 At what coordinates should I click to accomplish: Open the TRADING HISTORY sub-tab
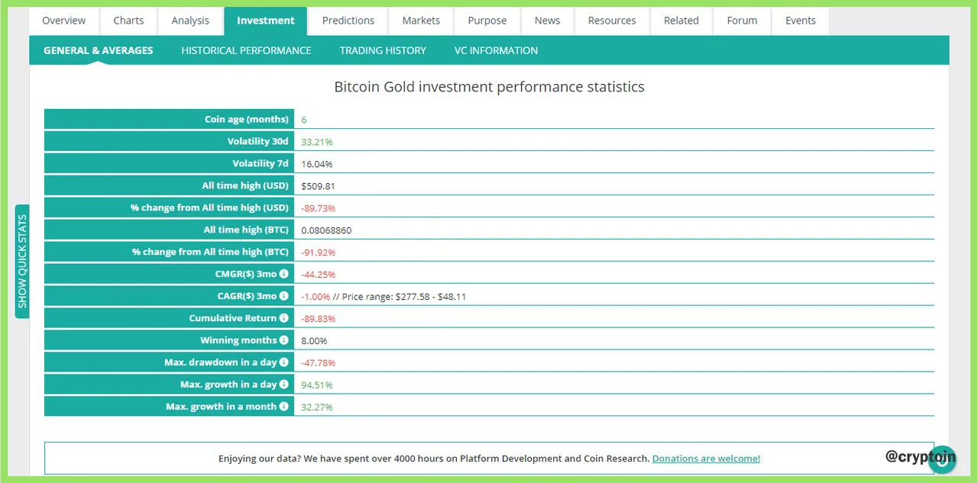click(383, 50)
